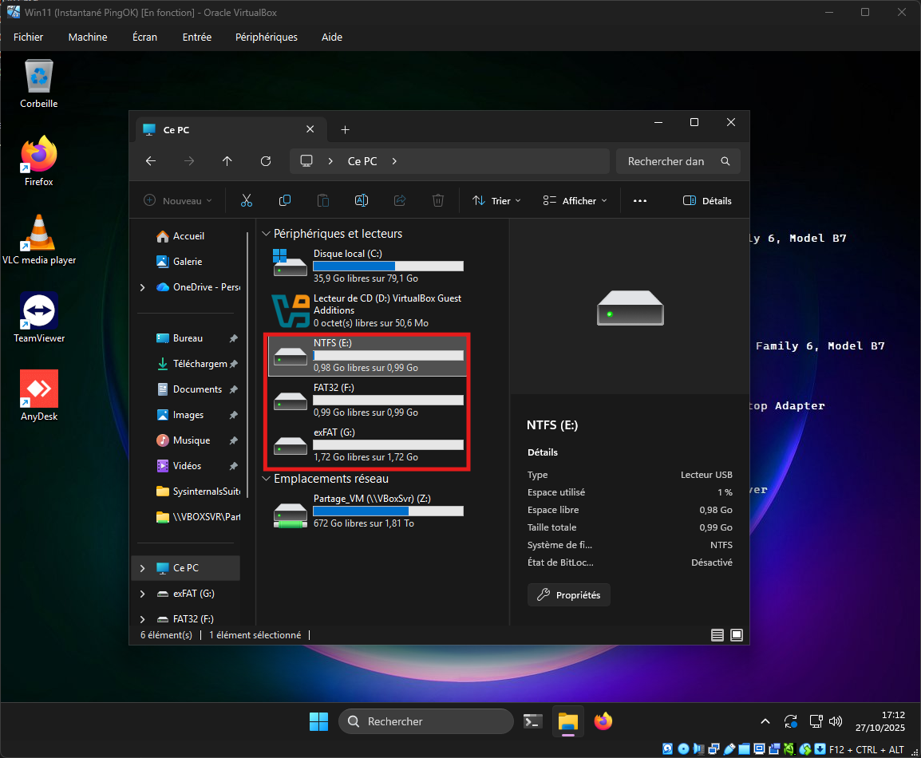This screenshot has width=921, height=758.
Task: Click the Disque local (C:) usage bar
Action: [388, 266]
